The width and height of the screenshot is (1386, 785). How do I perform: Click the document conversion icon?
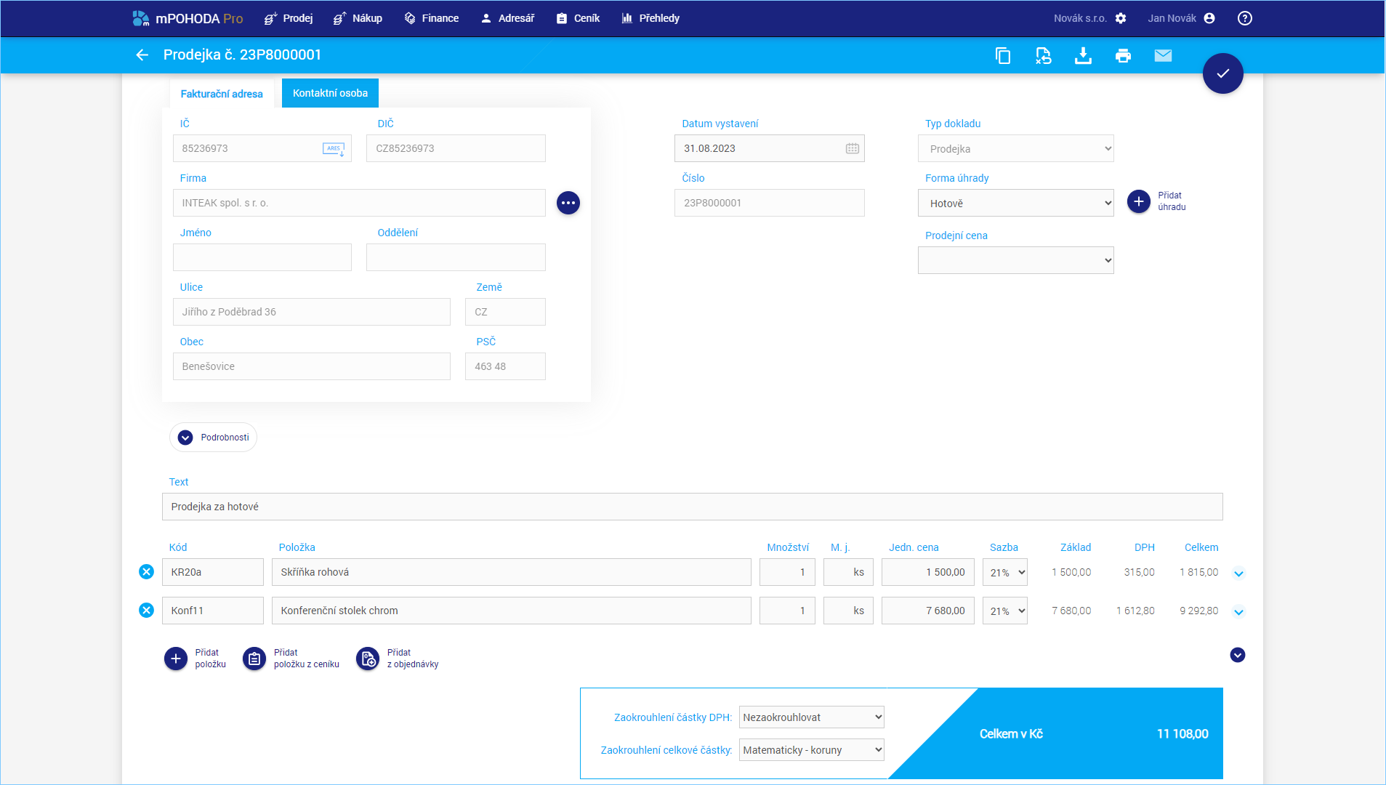click(1043, 55)
